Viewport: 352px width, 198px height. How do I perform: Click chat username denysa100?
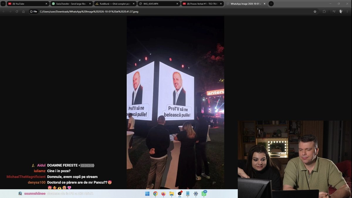click(37, 182)
